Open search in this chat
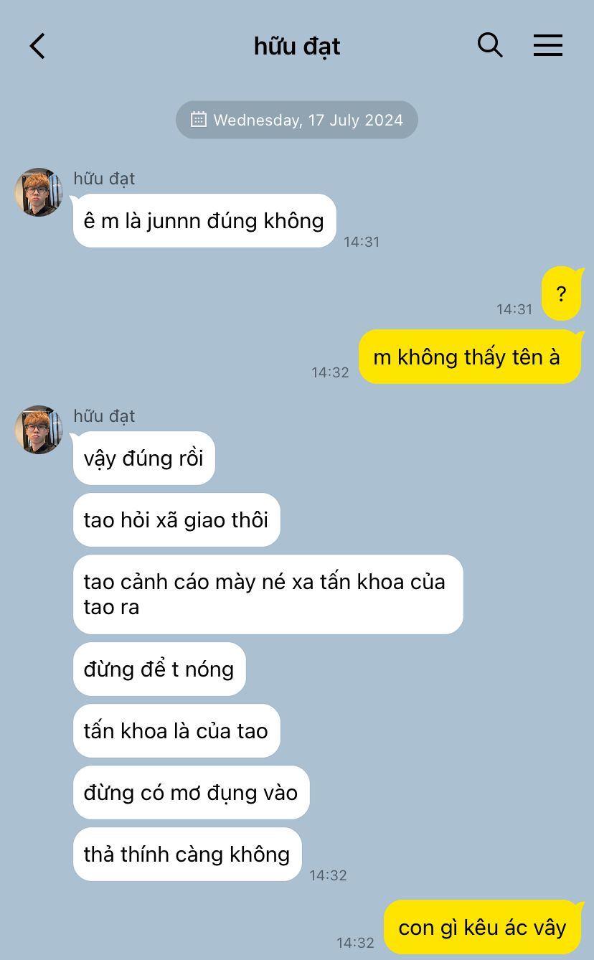The image size is (594, 960). pos(490,45)
